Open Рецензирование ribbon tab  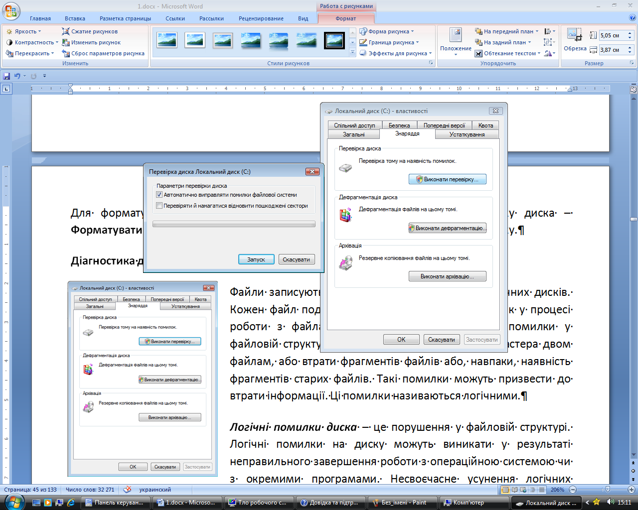261,18
